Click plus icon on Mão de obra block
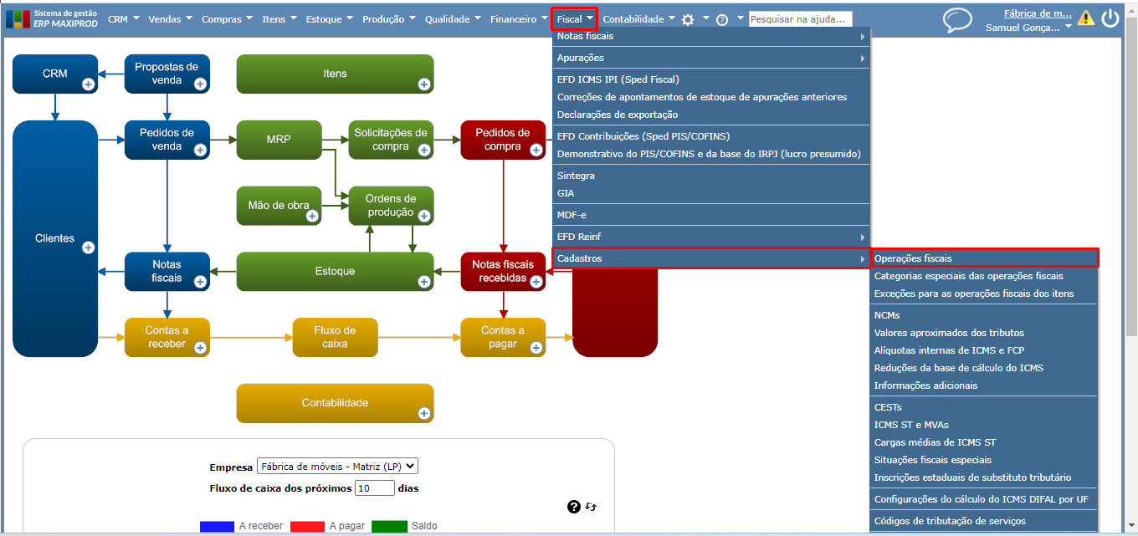Screen dimensions: 1138x536 (312, 217)
